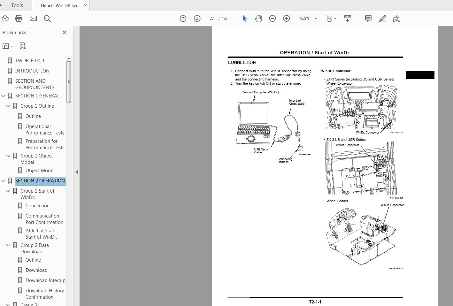Screen dimensions: 453x306
Task: Open the Object Model bookmark
Action: 40,170
